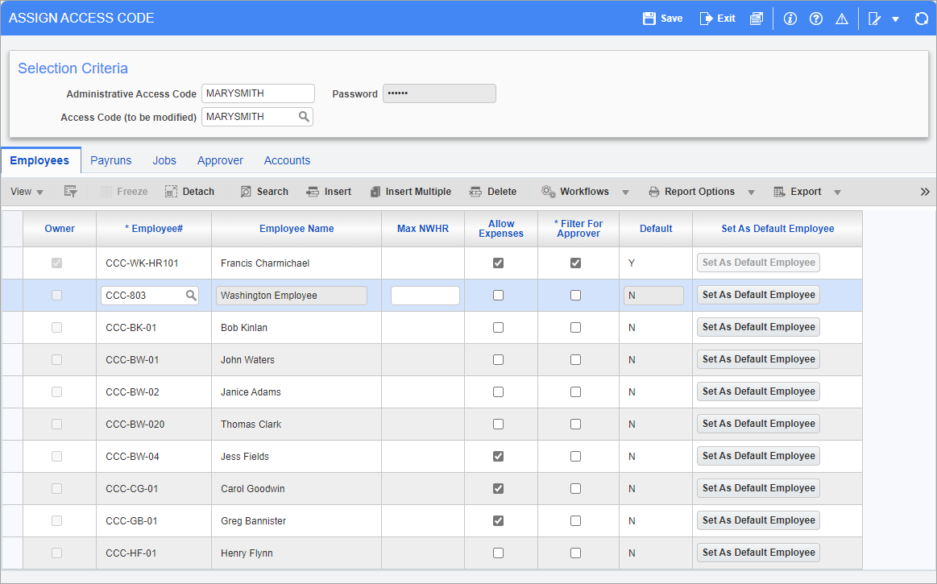
Task: Open the Jobs tab
Action: (164, 160)
